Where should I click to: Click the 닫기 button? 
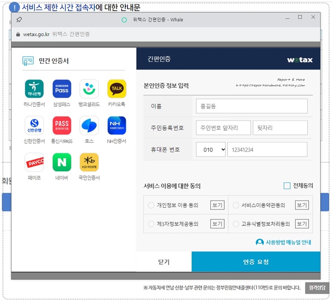[x=164, y=262]
